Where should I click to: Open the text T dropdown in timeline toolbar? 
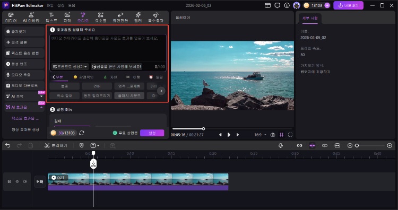(94, 145)
